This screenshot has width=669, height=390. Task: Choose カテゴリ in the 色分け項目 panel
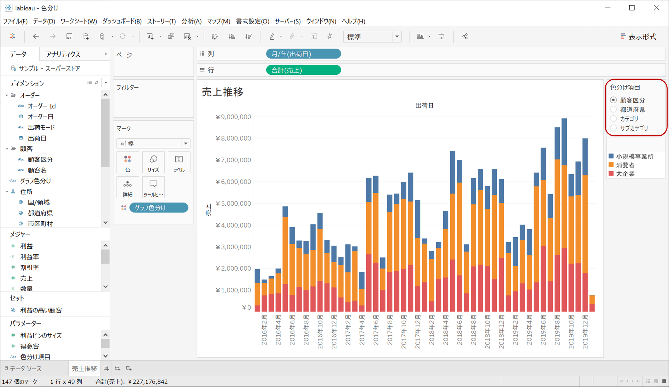pyautogui.click(x=613, y=119)
